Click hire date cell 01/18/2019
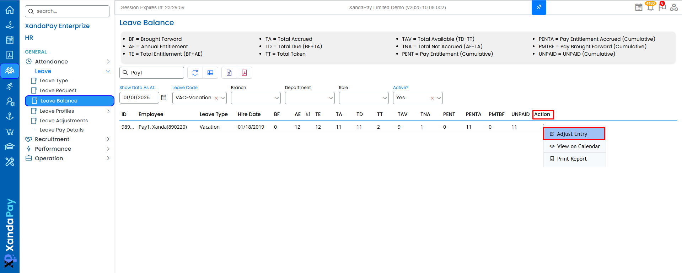Image resolution: width=682 pixels, height=273 pixels. coord(251,127)
